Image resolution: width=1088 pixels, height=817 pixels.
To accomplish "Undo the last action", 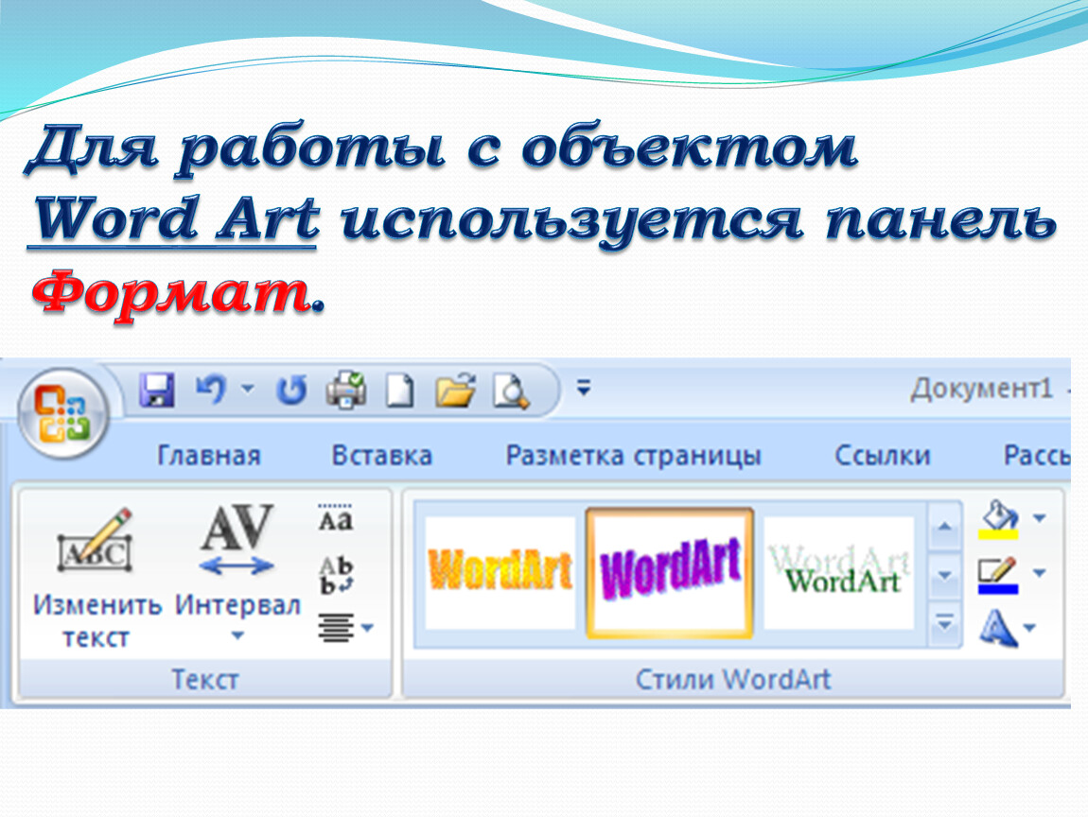I will point(212,389).
